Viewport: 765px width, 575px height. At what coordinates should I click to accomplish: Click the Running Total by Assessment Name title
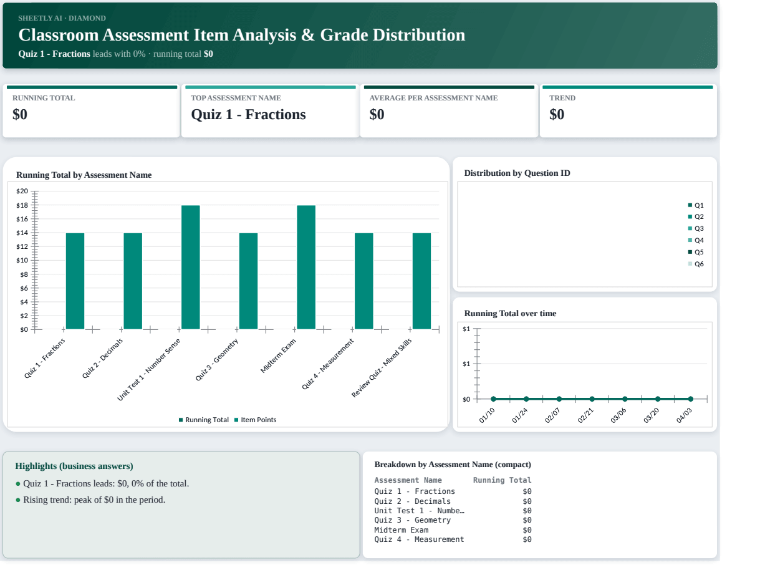click(84, 175)
